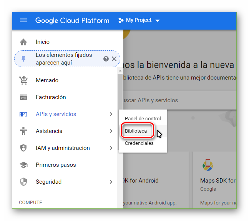The width and height of the screenshot is (249, 221).
Task: Click the sidebar scrollbar thumb
Action: tap(120, 111)
